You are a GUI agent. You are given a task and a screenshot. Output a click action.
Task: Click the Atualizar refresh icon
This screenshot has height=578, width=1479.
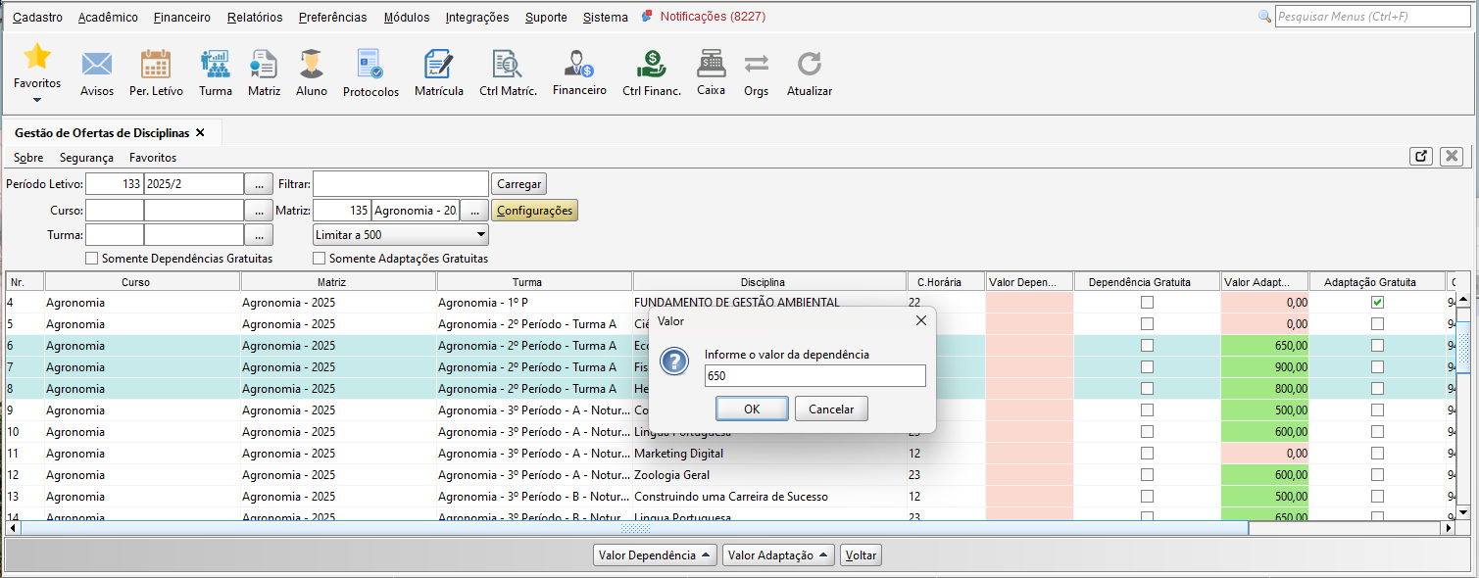click(x=810, y=65)
